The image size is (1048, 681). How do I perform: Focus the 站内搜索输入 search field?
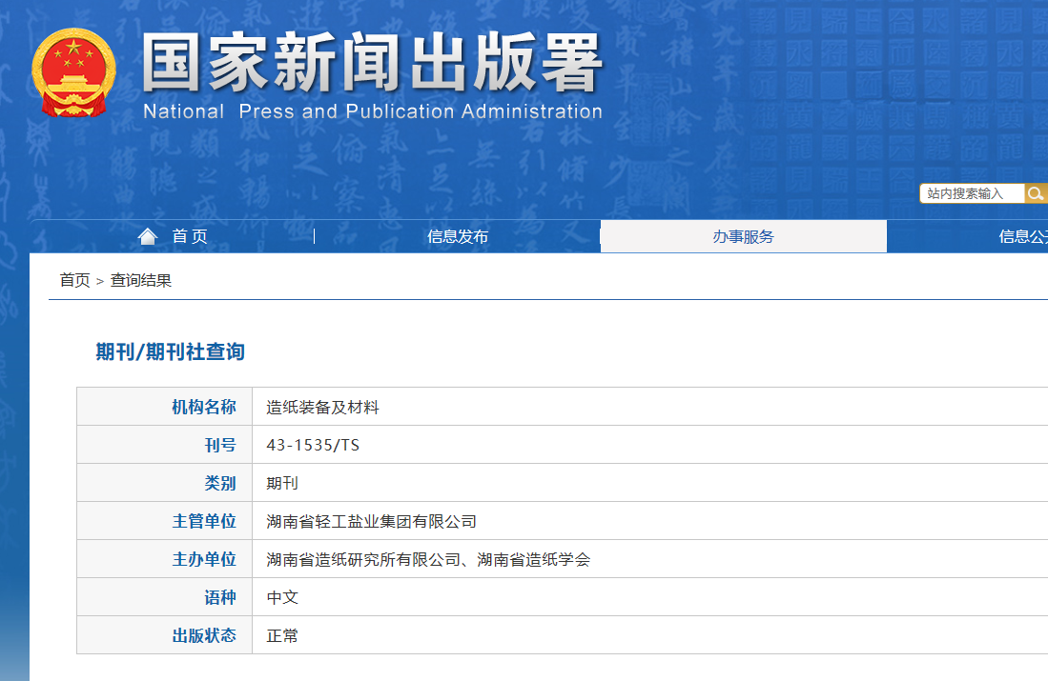pos(972,193)
